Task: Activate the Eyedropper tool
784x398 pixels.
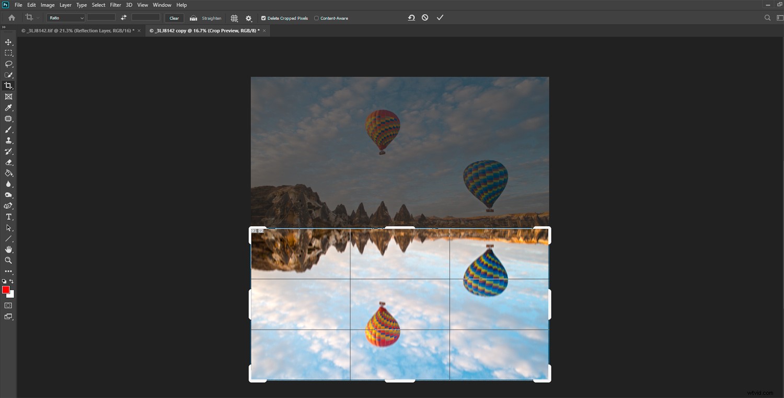Action: [8, 108]
